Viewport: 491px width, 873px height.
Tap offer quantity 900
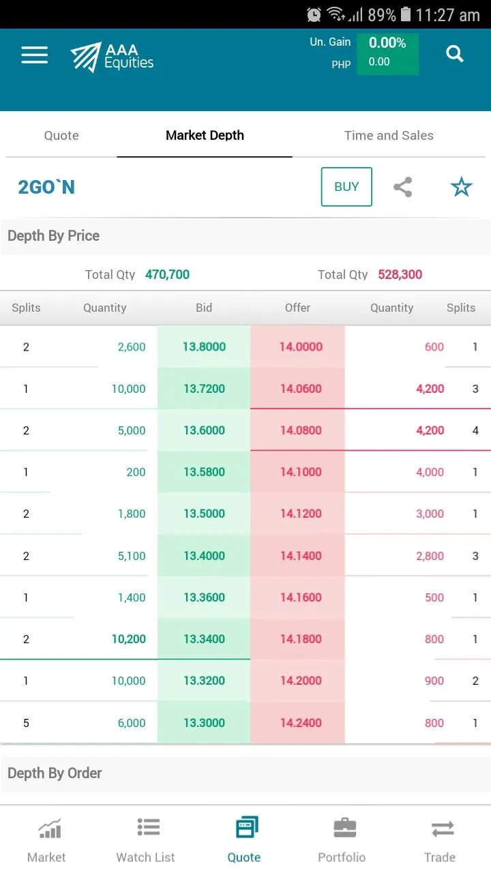(x=434, y=681)
